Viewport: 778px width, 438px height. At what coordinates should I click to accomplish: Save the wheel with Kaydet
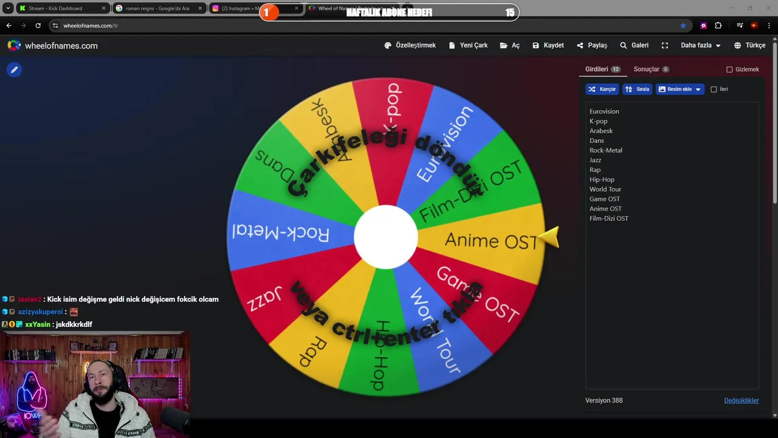click(548, 46)
